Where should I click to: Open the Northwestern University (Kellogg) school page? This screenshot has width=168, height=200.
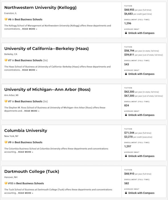pos(40,7)
